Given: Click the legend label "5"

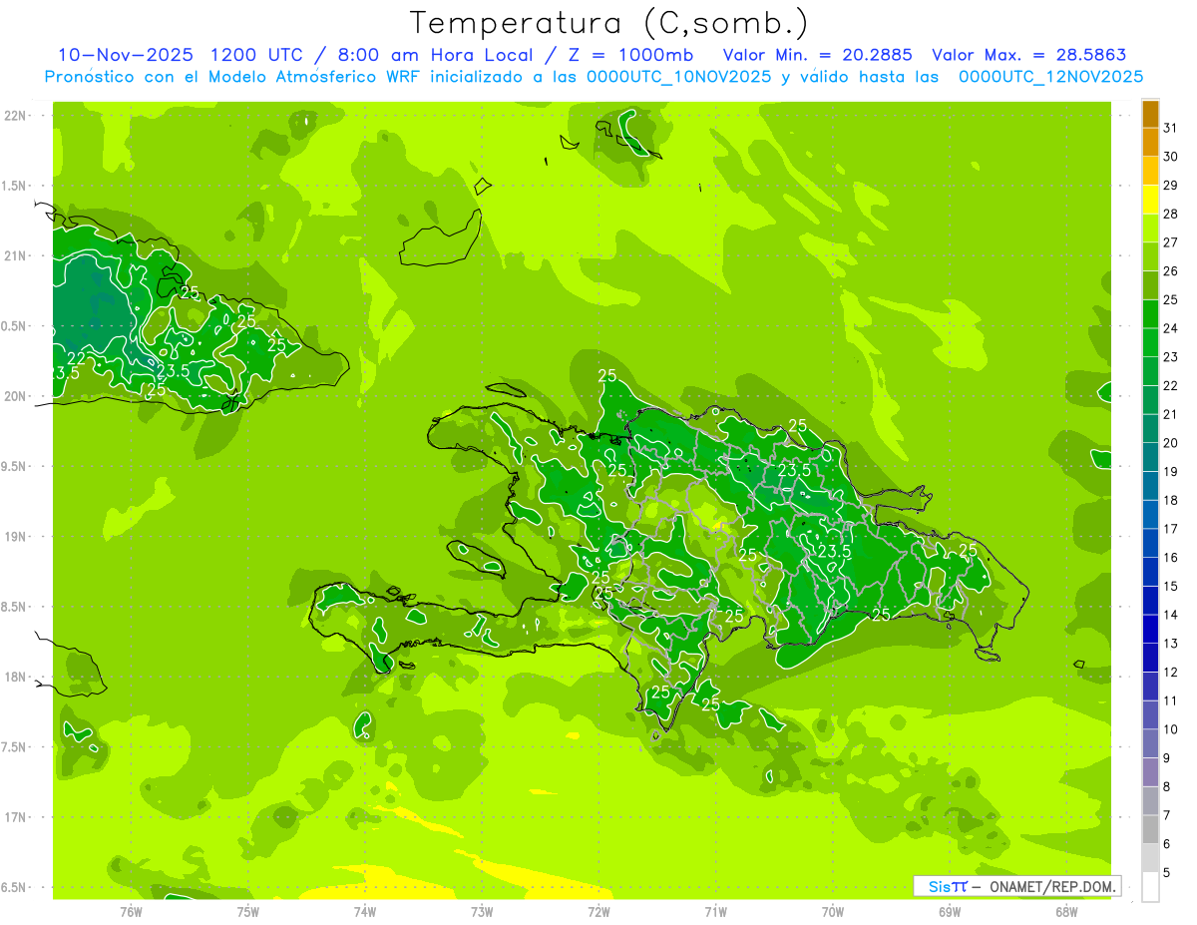Looking at the screenshot, I should click(1166, 872).
